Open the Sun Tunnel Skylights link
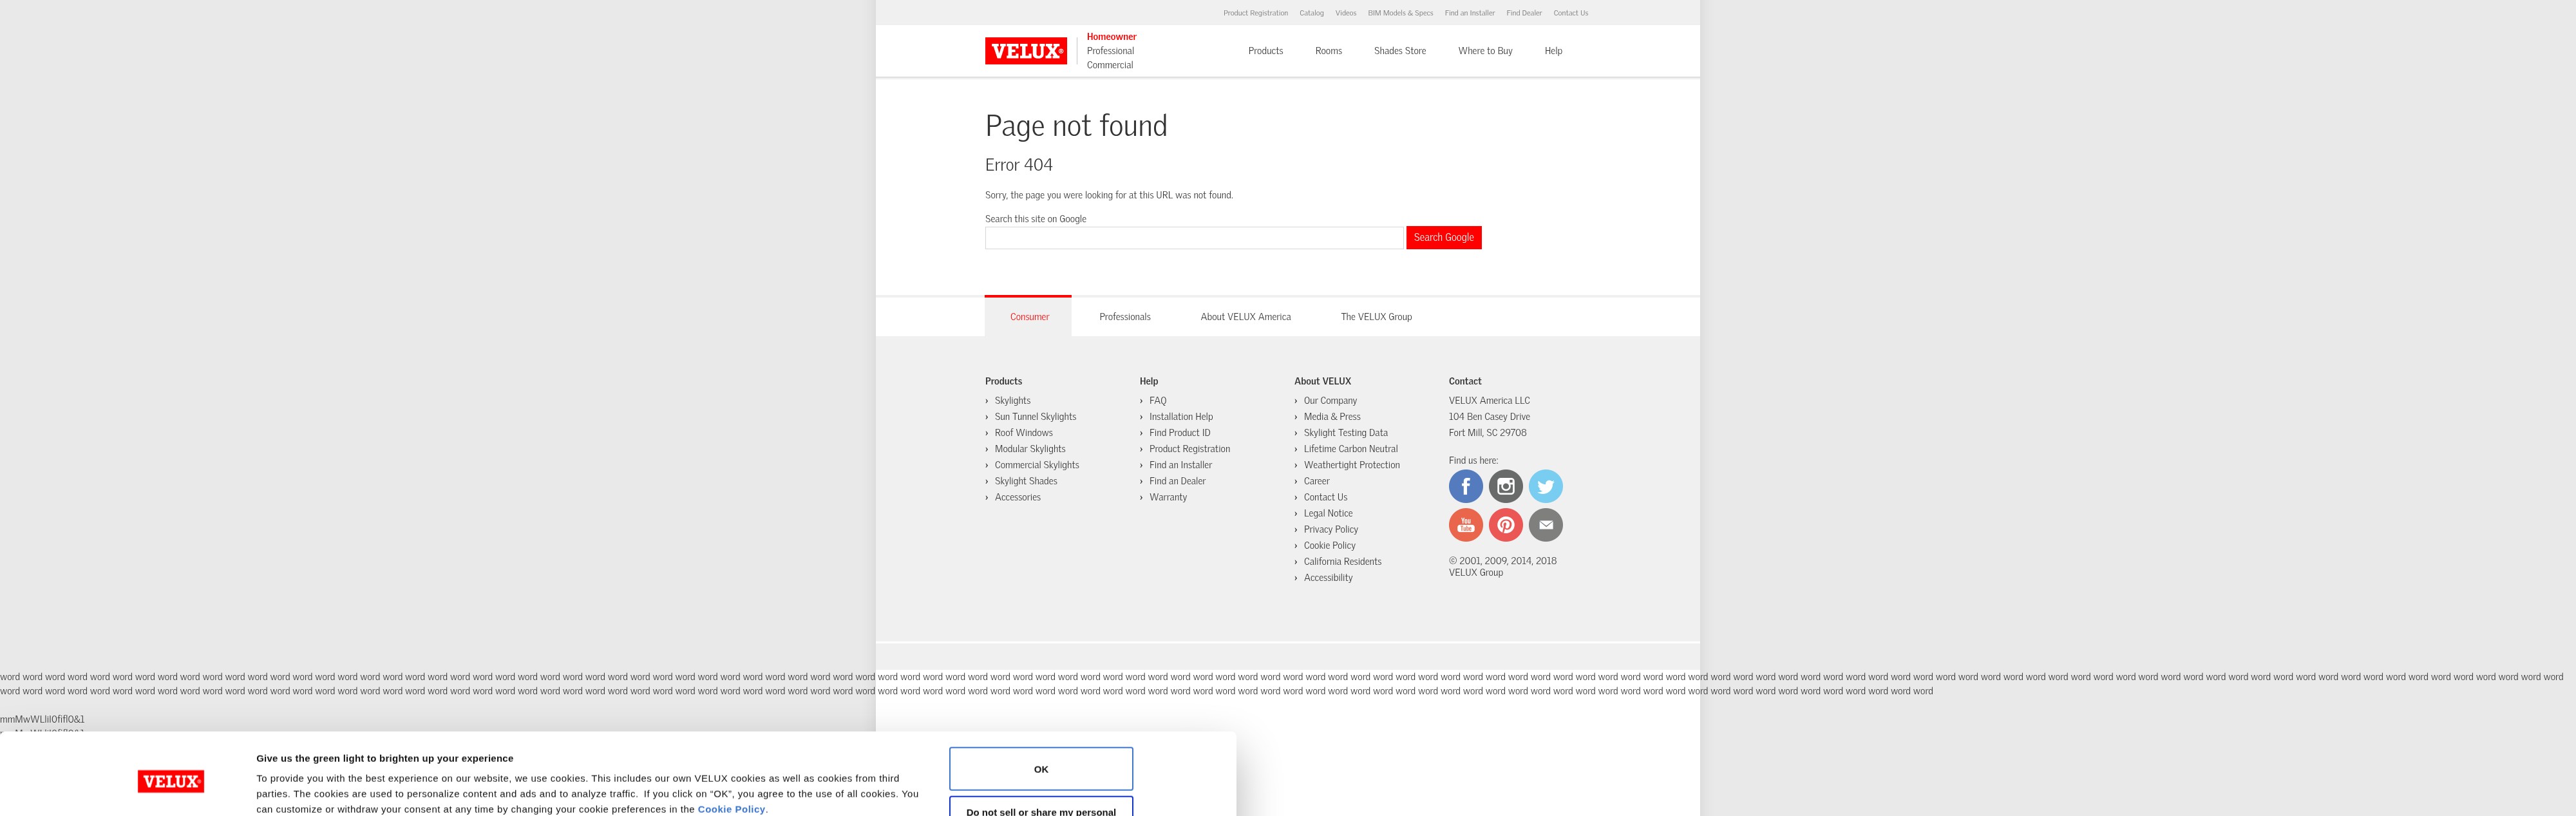 (1035, 417)
